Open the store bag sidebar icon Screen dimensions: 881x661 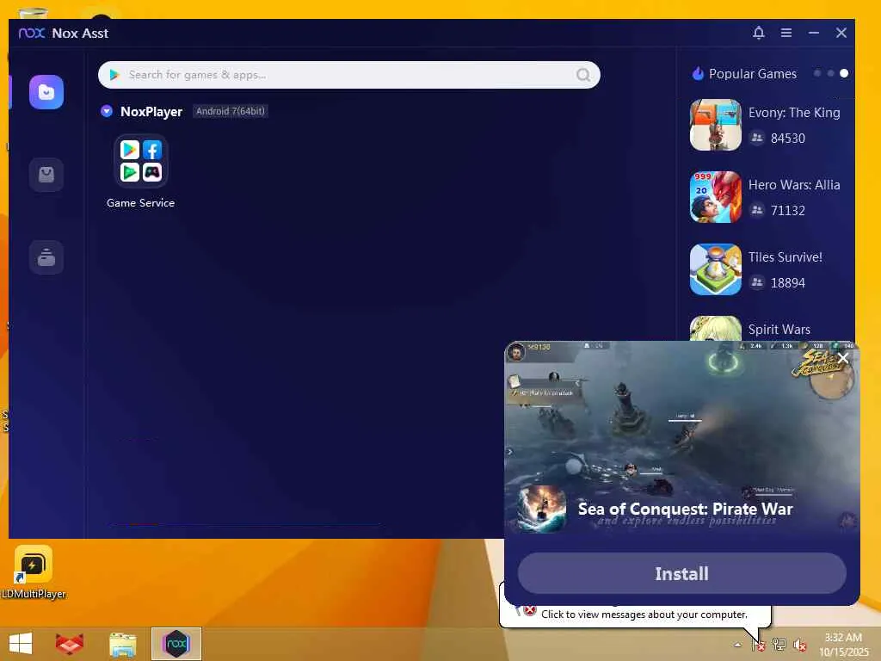click(46, 174)
